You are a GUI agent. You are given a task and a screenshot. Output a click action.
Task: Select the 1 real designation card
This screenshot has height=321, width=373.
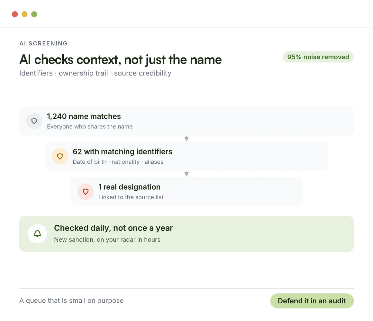click(186, 192)
